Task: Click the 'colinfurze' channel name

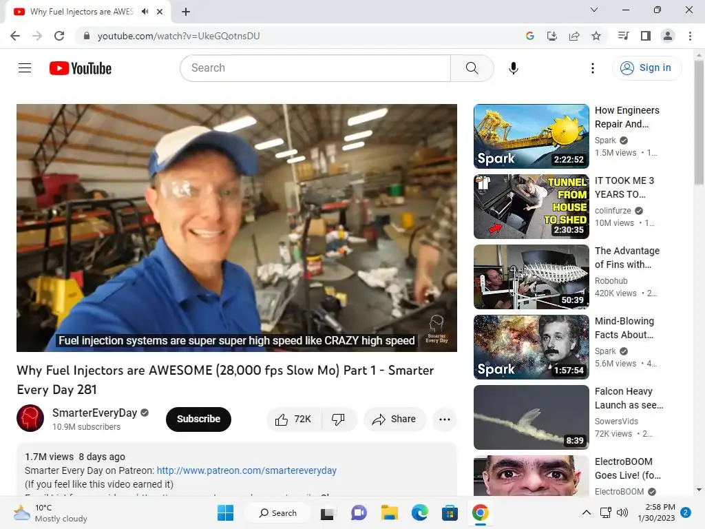Action: [613, 211]
